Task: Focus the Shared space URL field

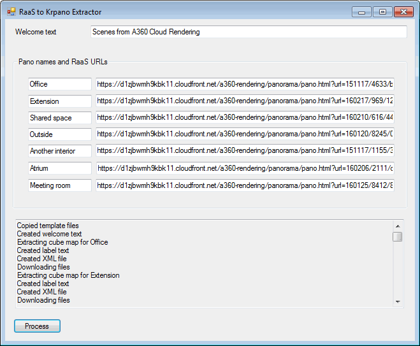Action: 245,118
